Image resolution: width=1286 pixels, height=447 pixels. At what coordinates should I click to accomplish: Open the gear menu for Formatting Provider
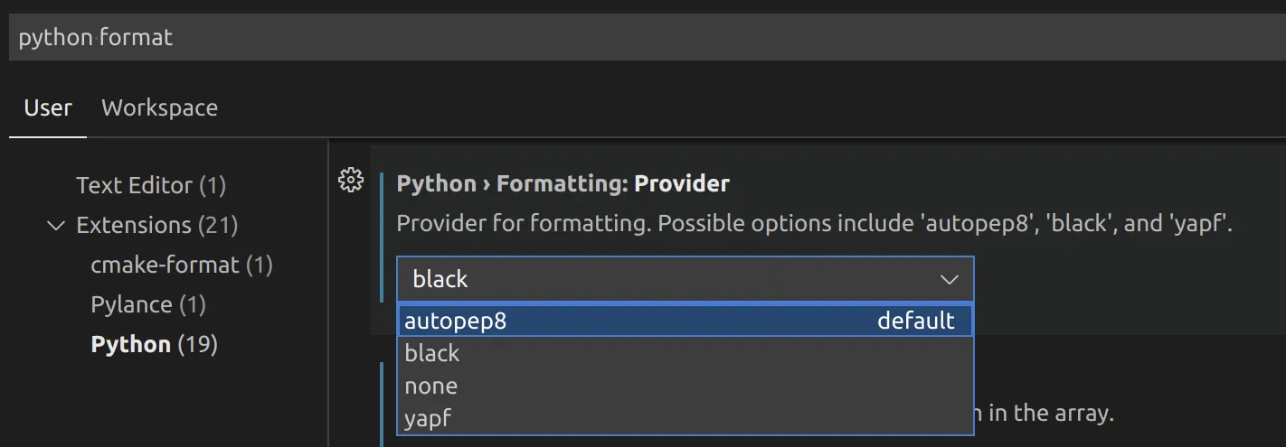[x=350, y=181]
